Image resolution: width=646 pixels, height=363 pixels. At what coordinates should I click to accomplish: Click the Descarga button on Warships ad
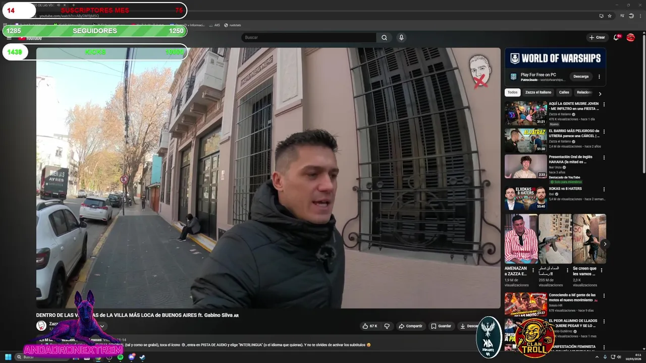(x=581, y=77)
